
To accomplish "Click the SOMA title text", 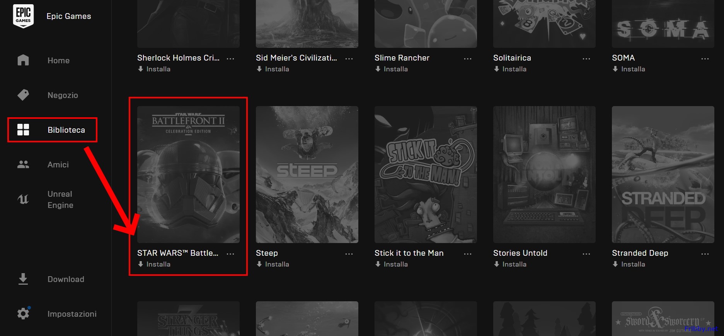I will click(623, 58).
